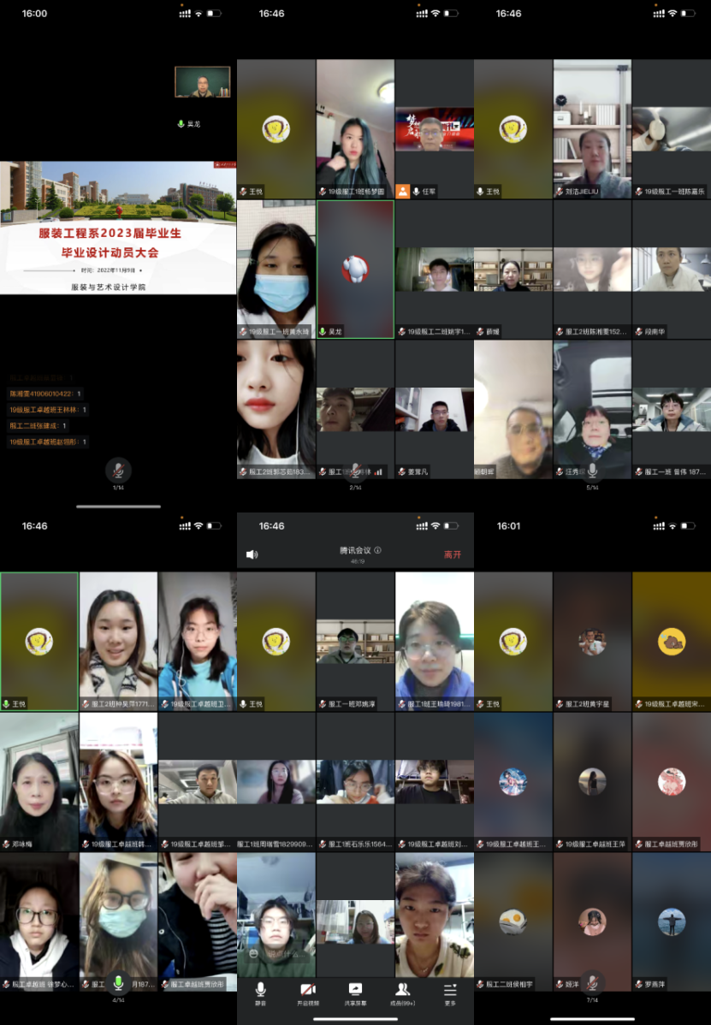Click the 腾讯会议 meeting title
711x1025 pixels.
[x=354, y=551]
